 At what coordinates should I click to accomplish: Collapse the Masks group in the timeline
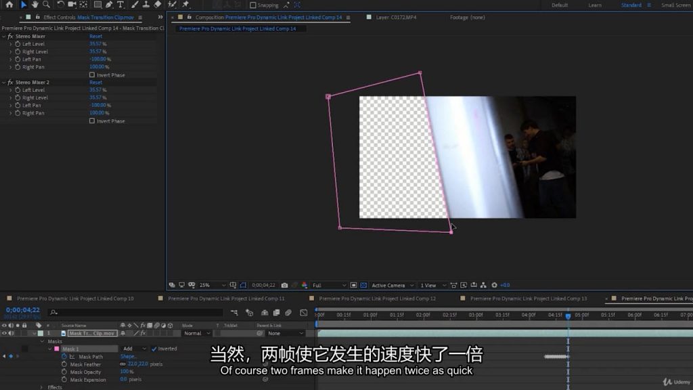pyautogui.click(x=43, y=341)
